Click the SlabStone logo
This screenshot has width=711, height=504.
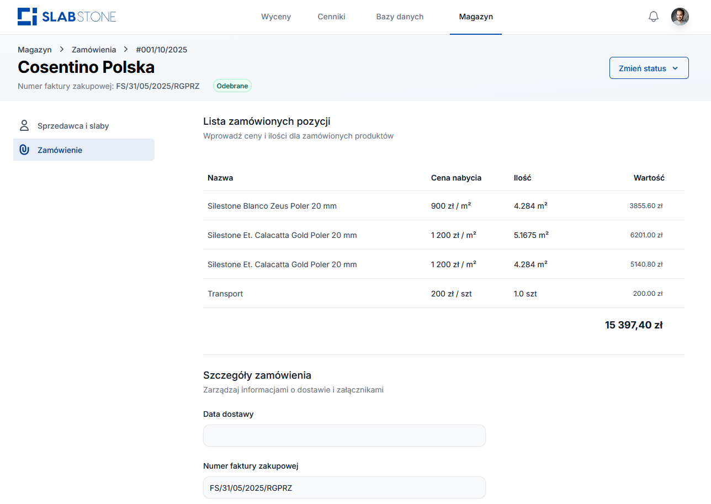click(x=67, y=17)
